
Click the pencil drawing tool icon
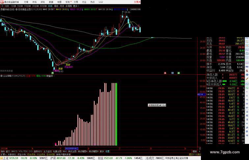247,79
